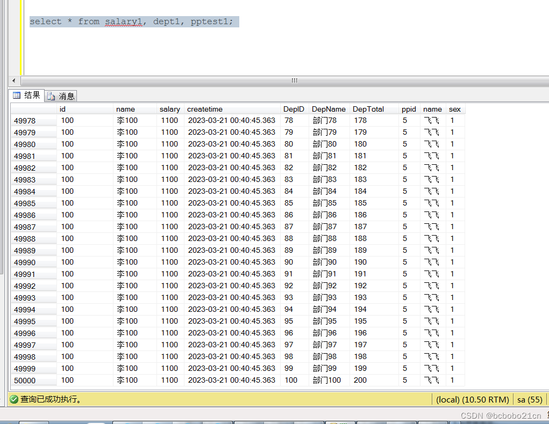Viewport: 549px width, 424px height.
Task: Select the ppid column header
Action: (409, 109)
